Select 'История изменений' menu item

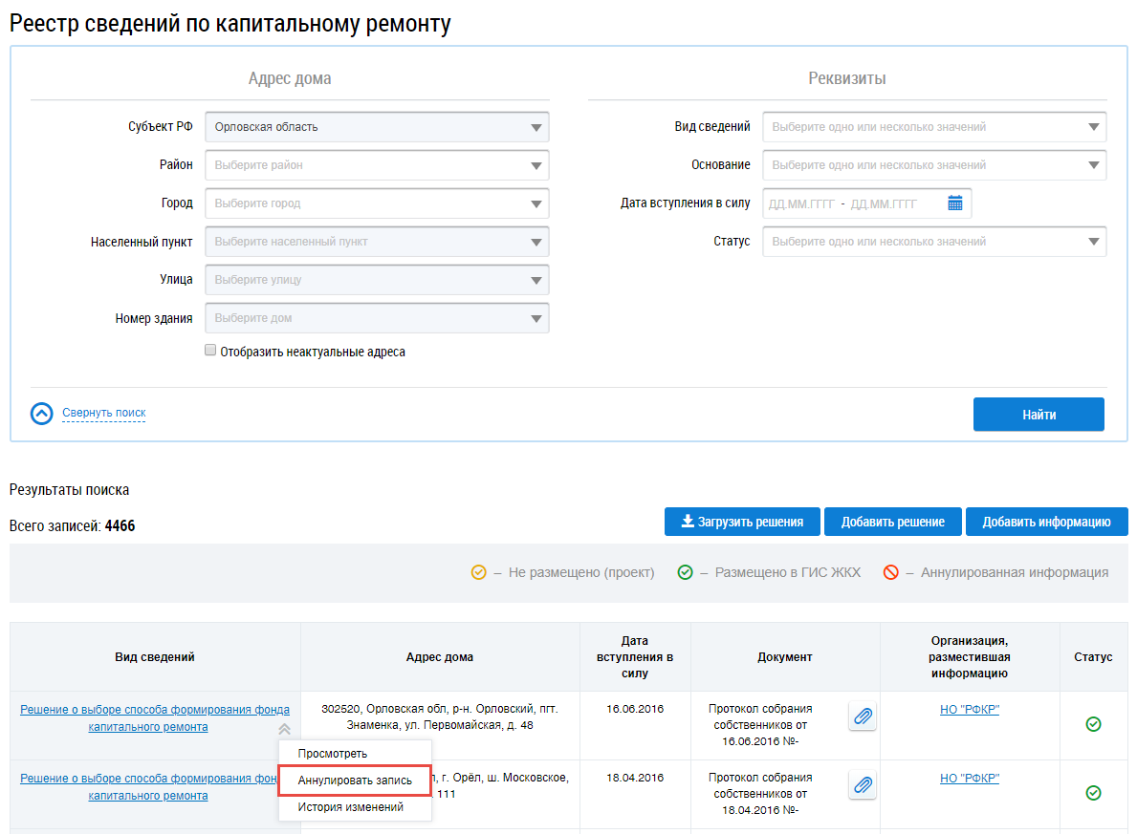pos(351,807)
